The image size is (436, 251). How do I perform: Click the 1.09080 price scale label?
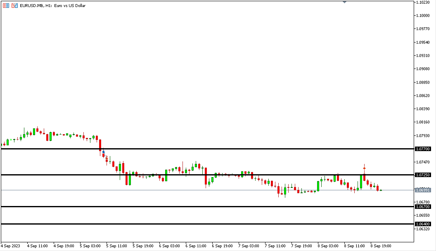(423, 69)
